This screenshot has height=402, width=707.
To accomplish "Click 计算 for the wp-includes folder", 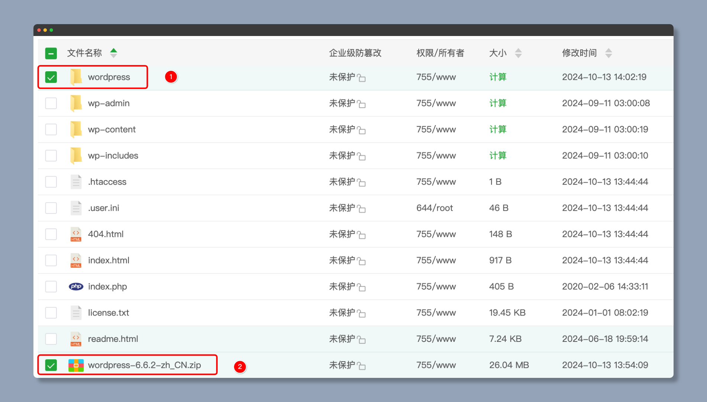I will coord(498,156).
